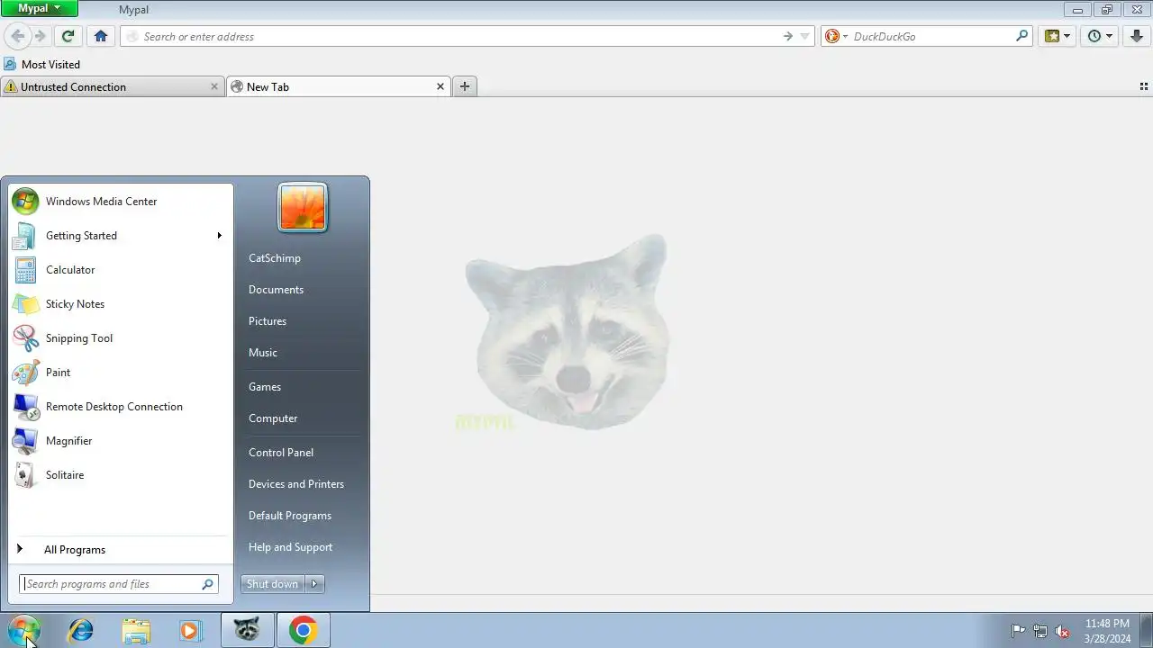1153x648 pixels.
Task: Open the address bar history dropdown
Action: click(805, 37)
